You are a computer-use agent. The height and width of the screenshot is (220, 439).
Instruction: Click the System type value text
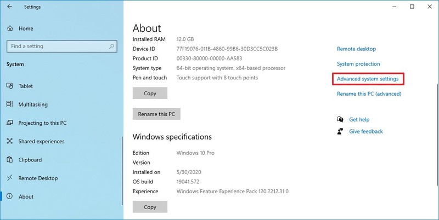(231, 68)
